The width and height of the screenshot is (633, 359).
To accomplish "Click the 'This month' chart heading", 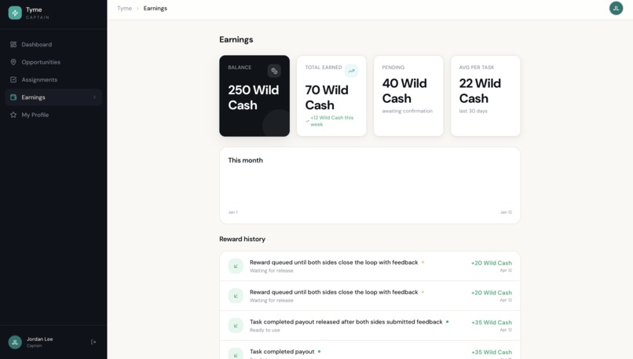I will (246, 160).
